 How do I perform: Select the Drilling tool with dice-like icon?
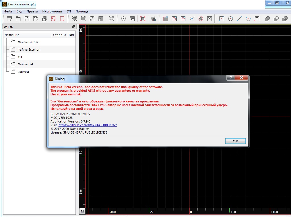coord(210,19)
